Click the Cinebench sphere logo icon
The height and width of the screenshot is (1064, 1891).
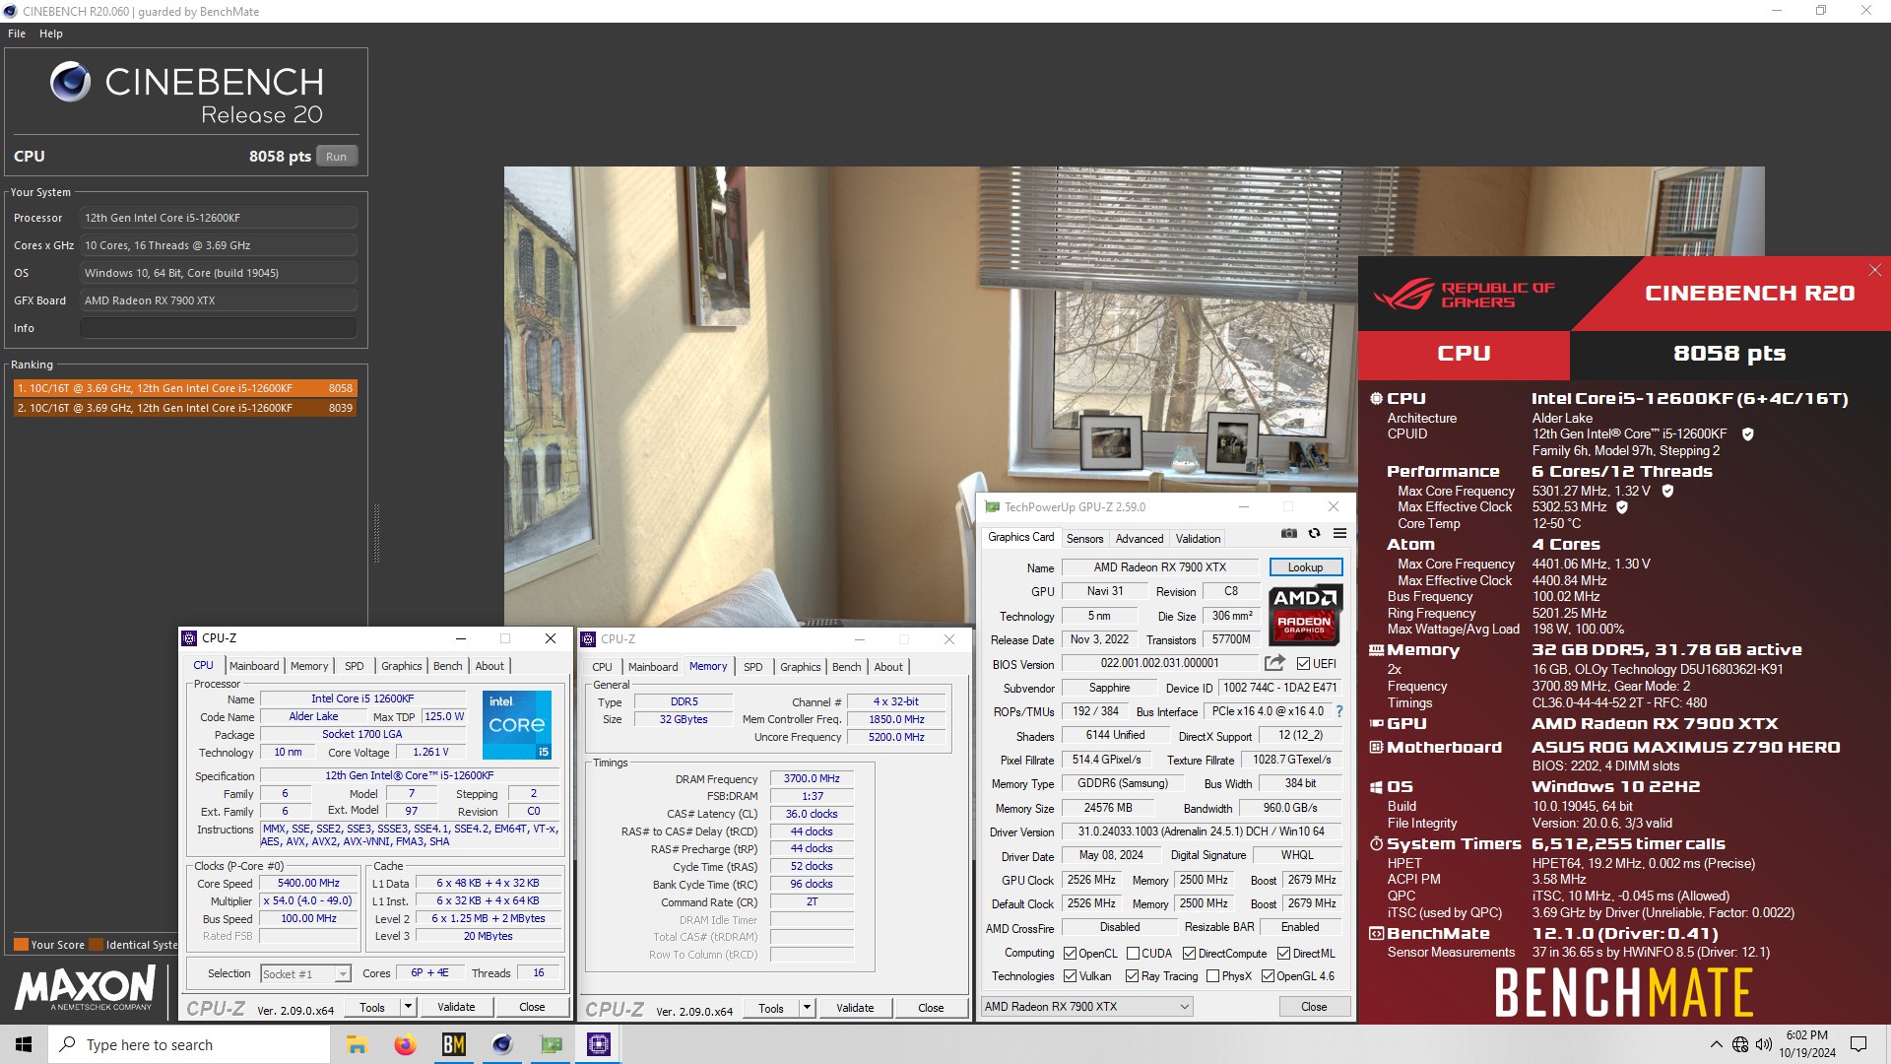pos(70,82)
